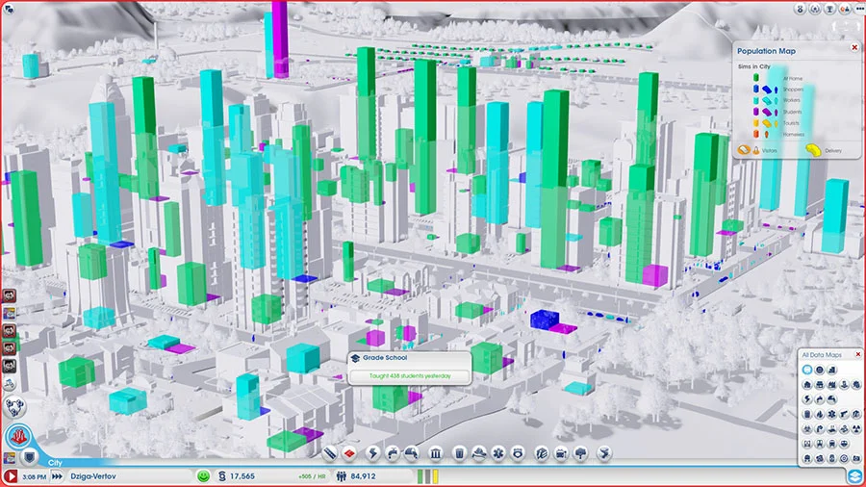Toggle the data layers button
The height and width of the screenshot is (487, 866).
point(854,476)
